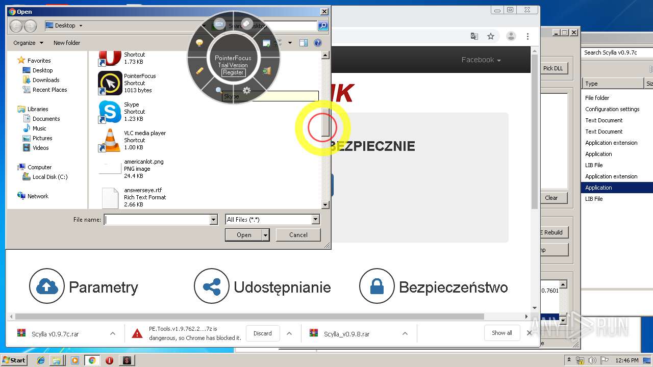Click Cancel in the Open dialog

[x=298, y=235]
